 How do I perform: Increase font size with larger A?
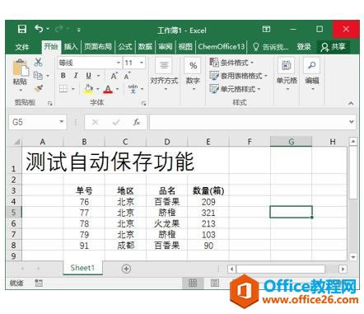tap(114, 76)
